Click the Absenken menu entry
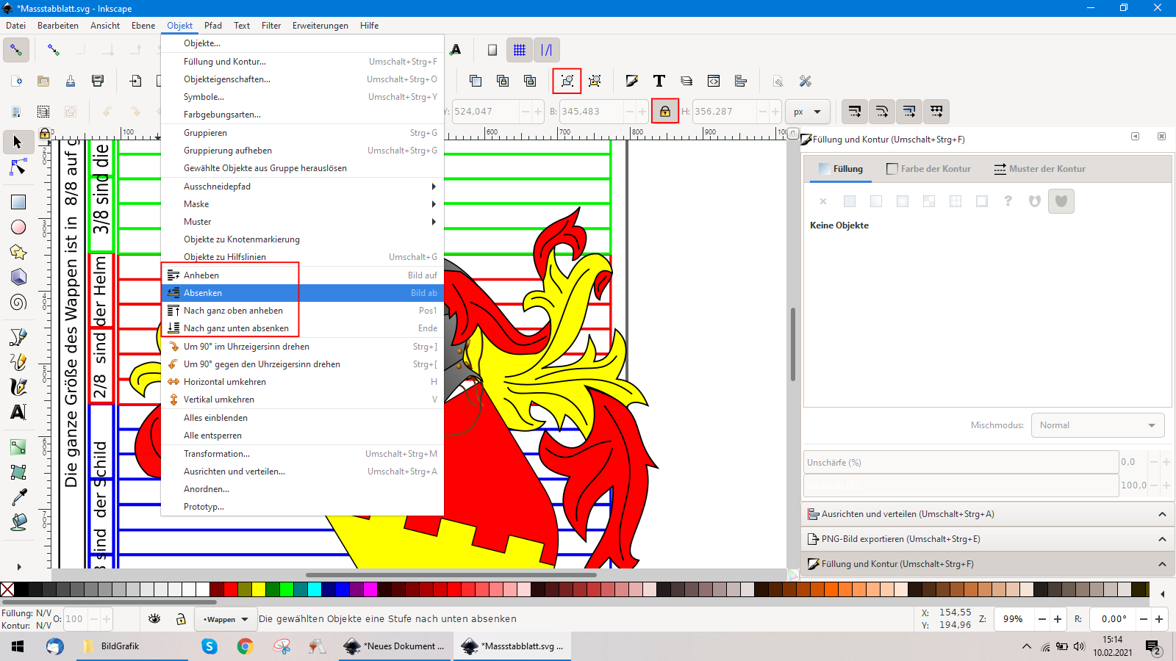The image size is (1176, 661). [203, 293]
